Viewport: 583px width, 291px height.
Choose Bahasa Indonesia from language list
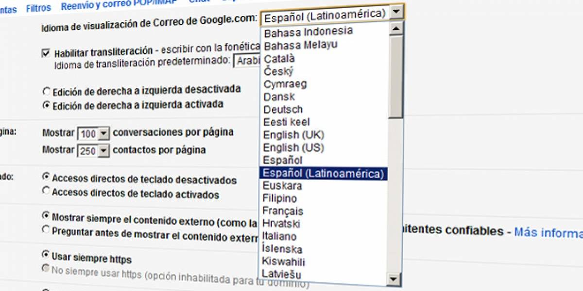(309, 32)
